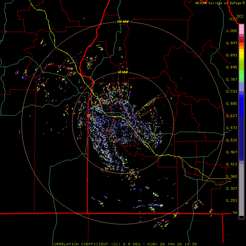Click the bright green segment of the color bar
The height and width of the screenshot is (246, 246).
tap(241, 75)
